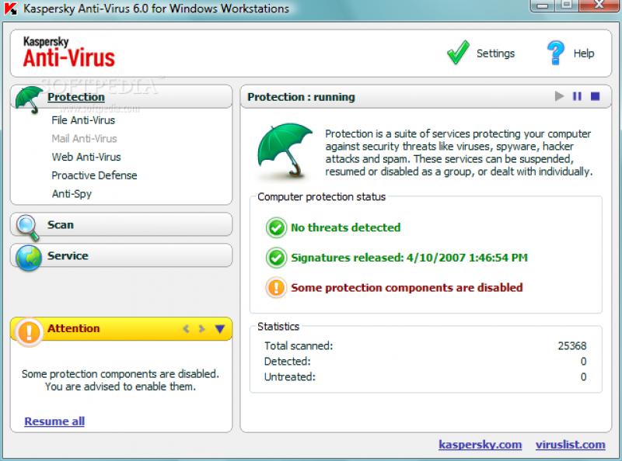The height and width of the screenshot is (461, 622).
Task: Open Help using the question mark icon
Action: [554, 53]
